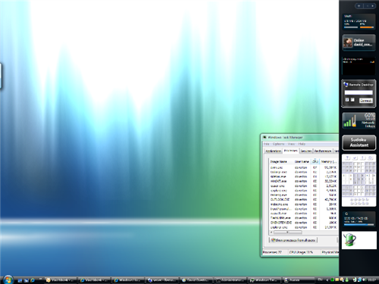The image size is (379, 284).
Task: Click the Internet Explorer quick launch icon
Action: 33,280
